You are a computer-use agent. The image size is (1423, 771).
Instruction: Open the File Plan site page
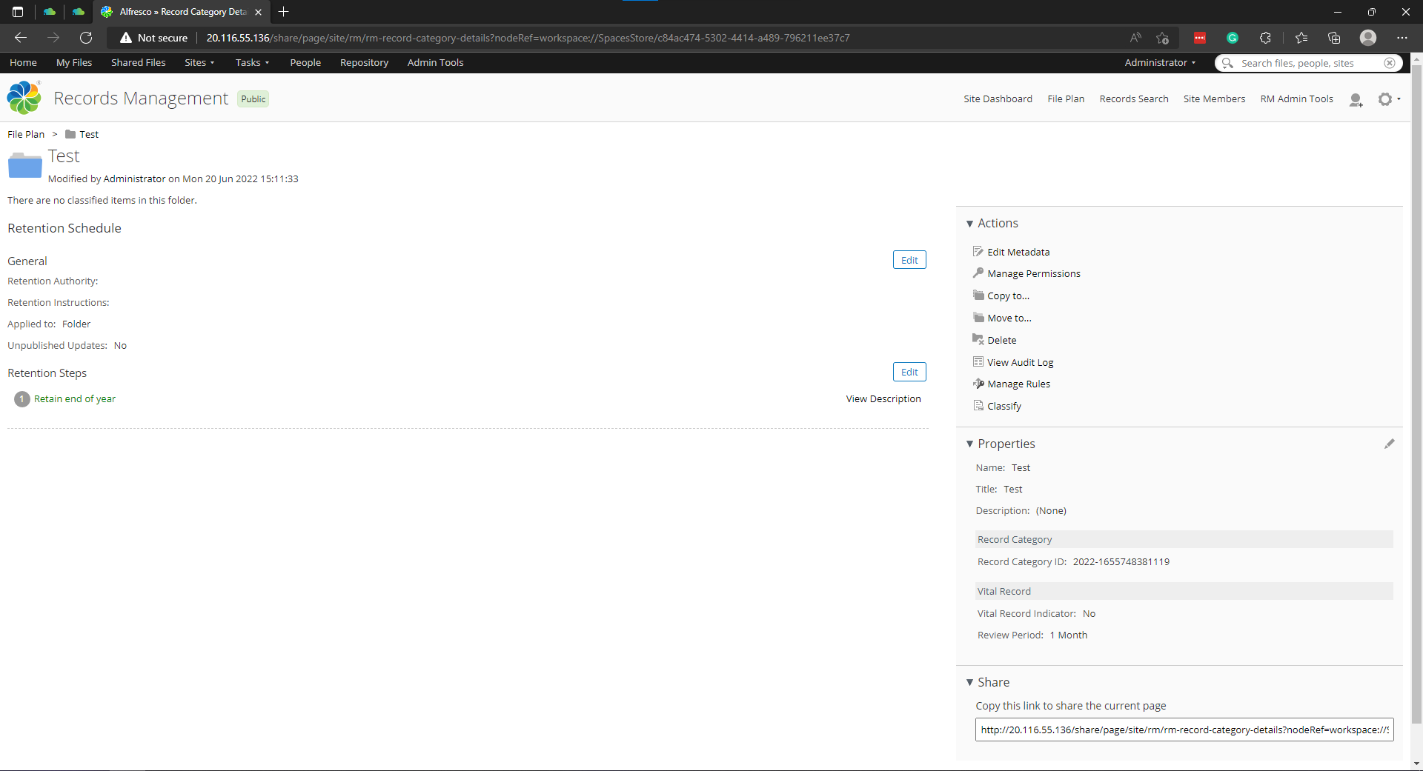point(1066,99)
